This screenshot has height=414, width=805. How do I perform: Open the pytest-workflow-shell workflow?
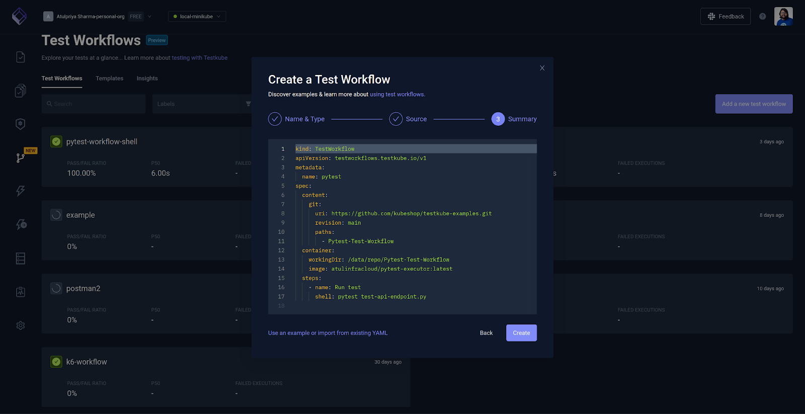[102, 142]
